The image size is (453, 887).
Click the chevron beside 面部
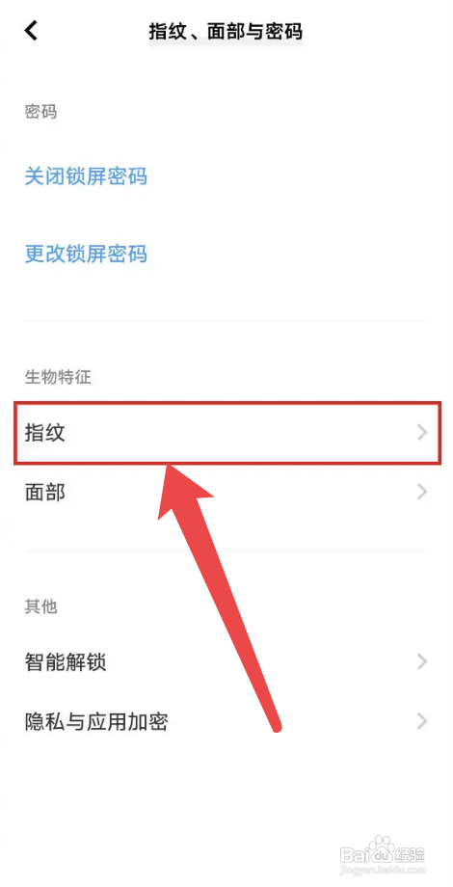(422, 492)
